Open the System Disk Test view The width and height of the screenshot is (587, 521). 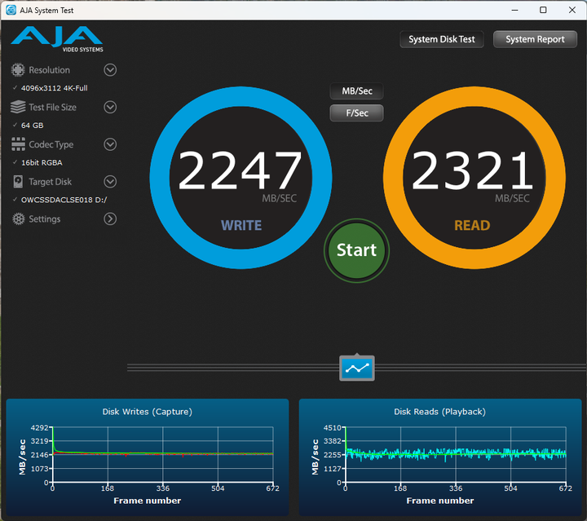tap(442, 39)
